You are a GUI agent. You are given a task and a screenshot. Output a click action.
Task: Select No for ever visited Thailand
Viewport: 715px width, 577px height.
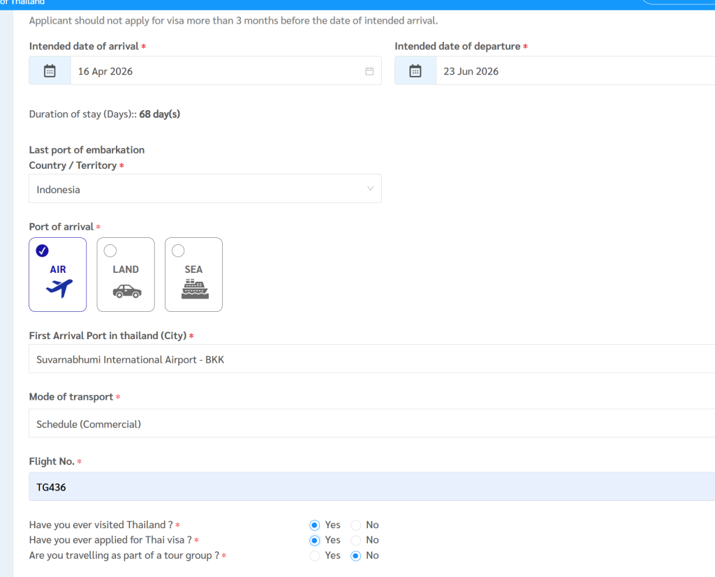pos(356,525)
